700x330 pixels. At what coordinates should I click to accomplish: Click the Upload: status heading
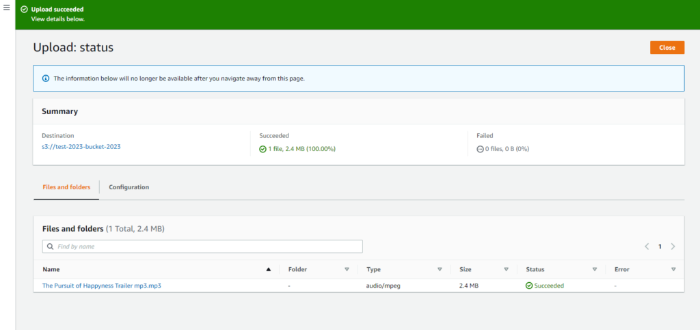(73, 47)
